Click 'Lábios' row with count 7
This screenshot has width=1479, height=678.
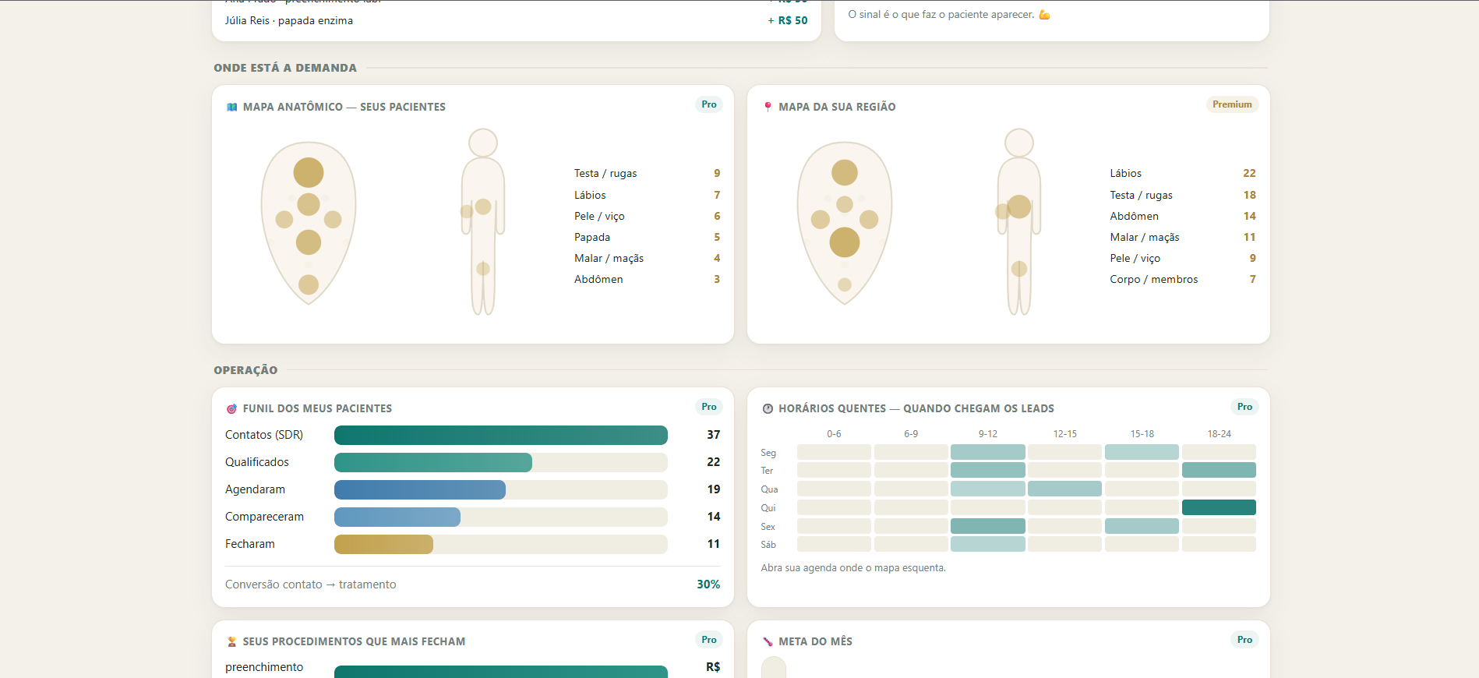647,195
